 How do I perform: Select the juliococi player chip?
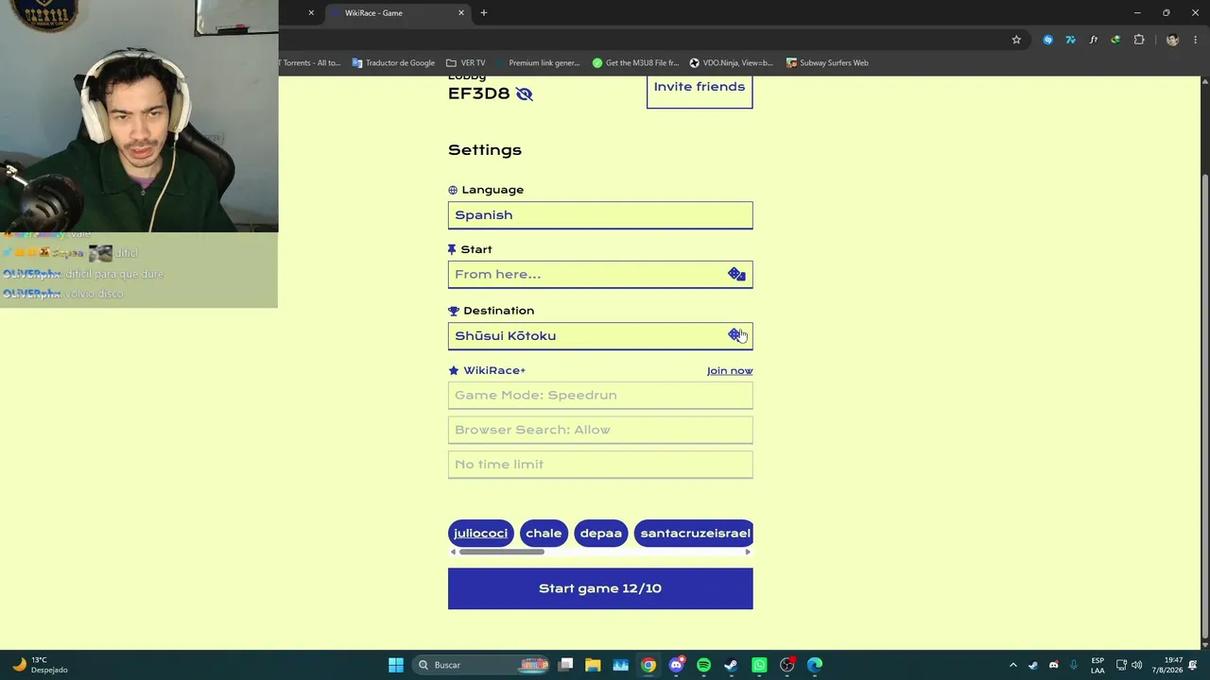(x=480, y=533)
